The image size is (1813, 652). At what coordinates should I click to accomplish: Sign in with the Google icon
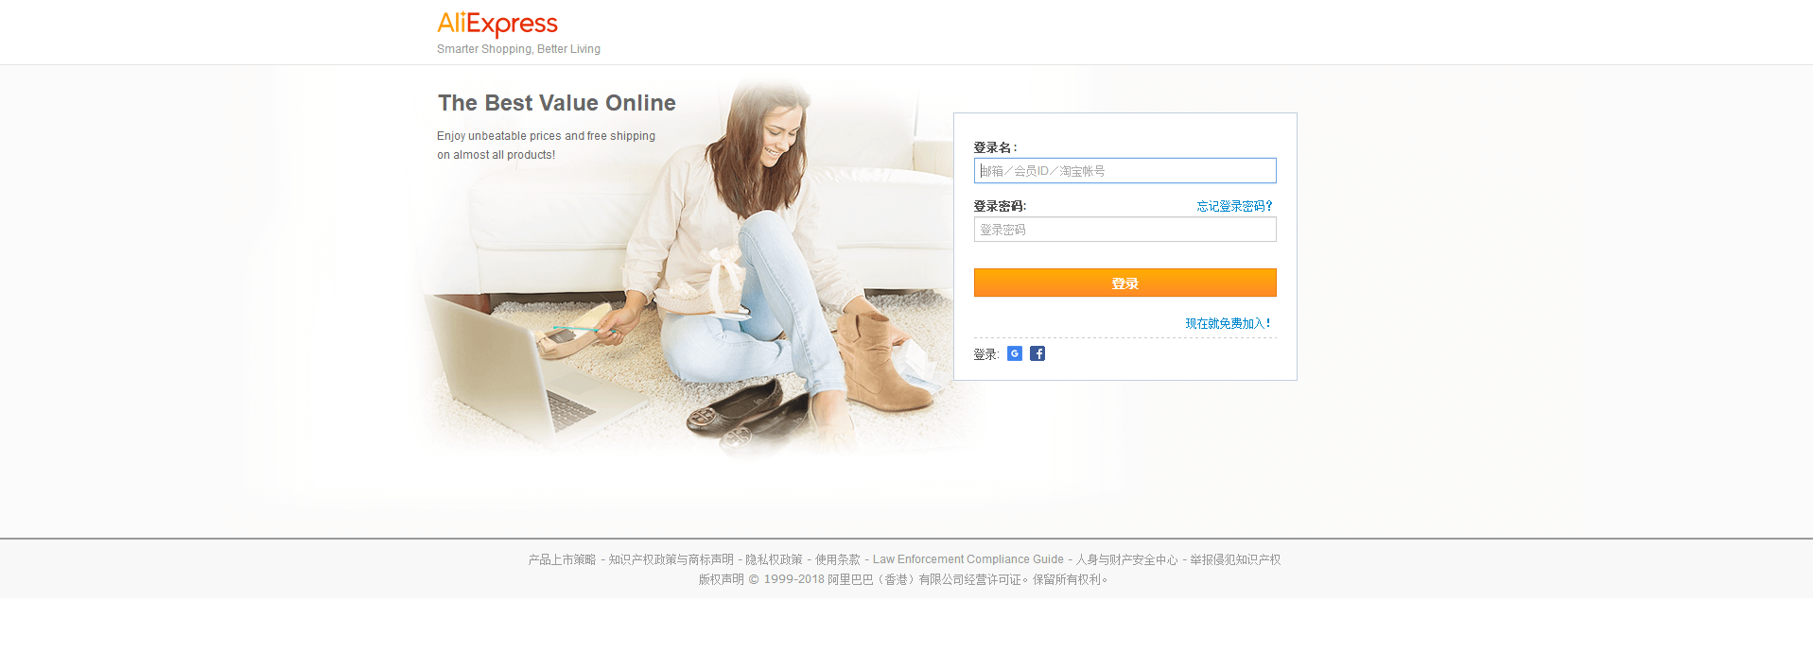tap(1015, 353)
